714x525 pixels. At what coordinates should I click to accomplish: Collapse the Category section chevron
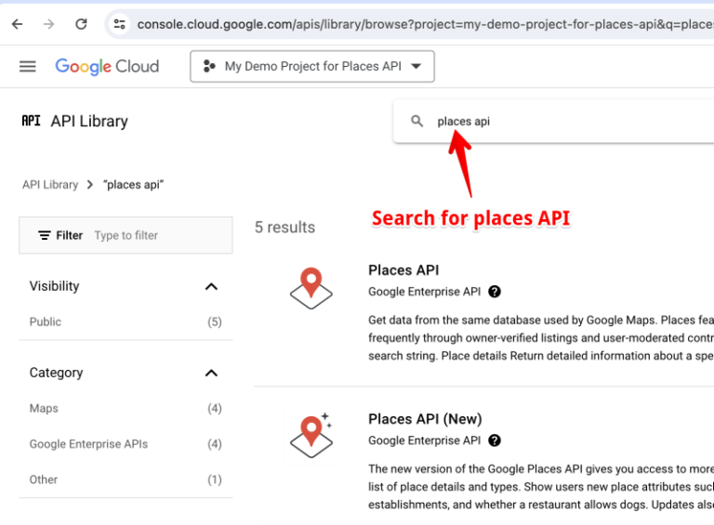tap(211, 373)
